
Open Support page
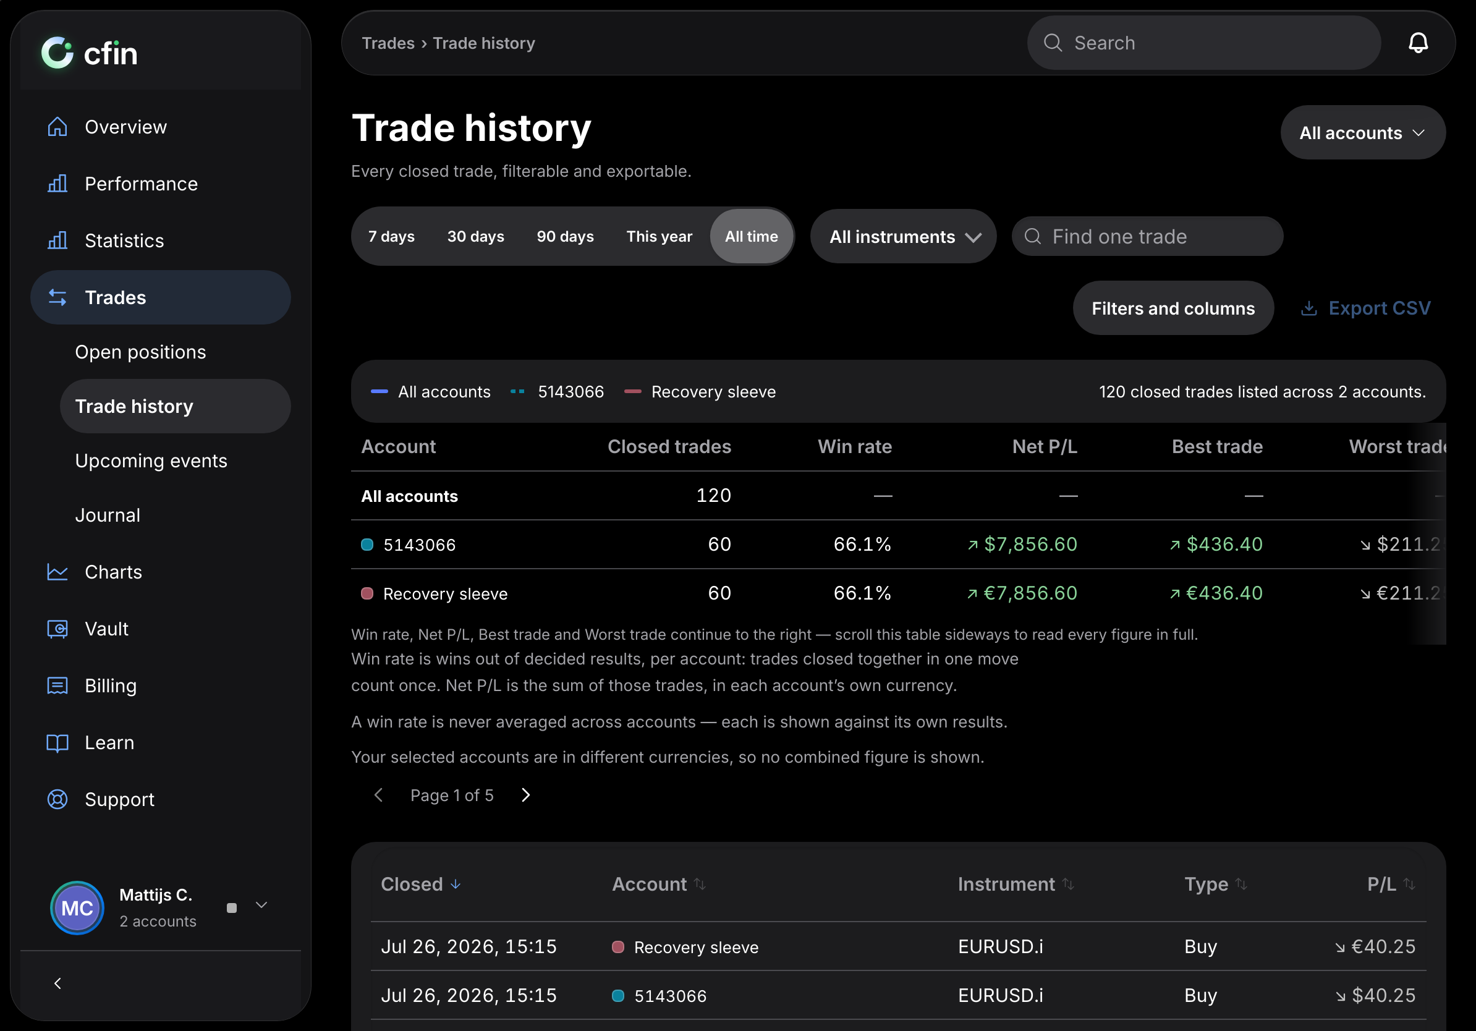[x=161, y=799]
